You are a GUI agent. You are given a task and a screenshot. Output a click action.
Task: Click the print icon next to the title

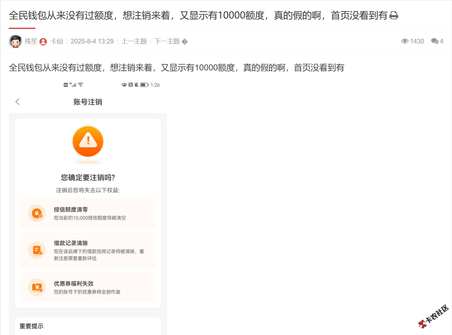394,16
